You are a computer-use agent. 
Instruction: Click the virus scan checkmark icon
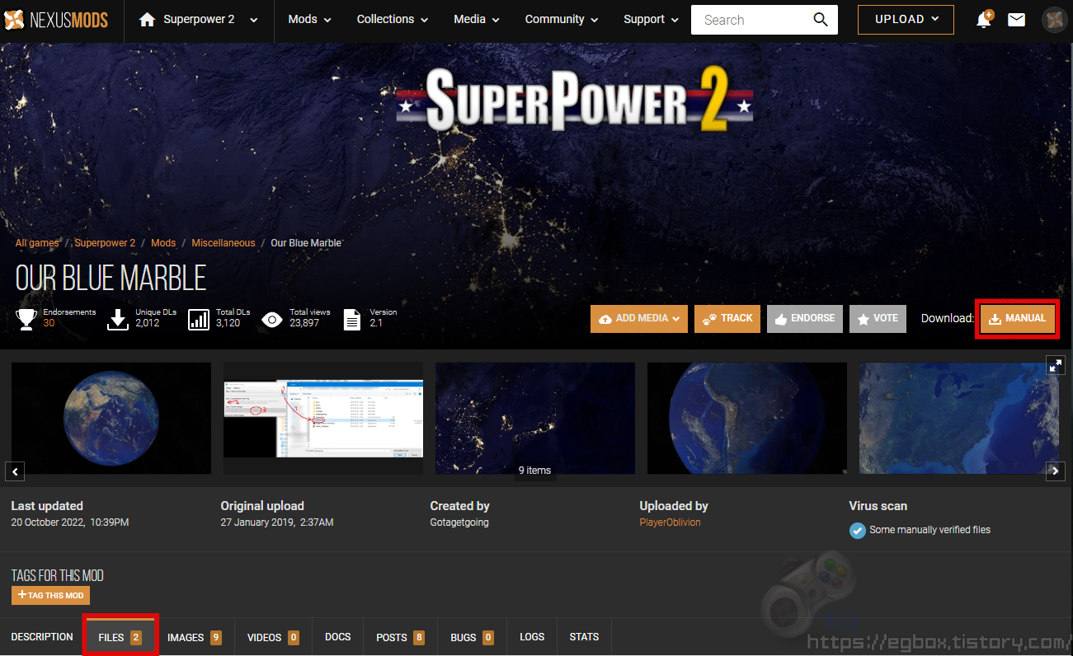pos(858,530)
